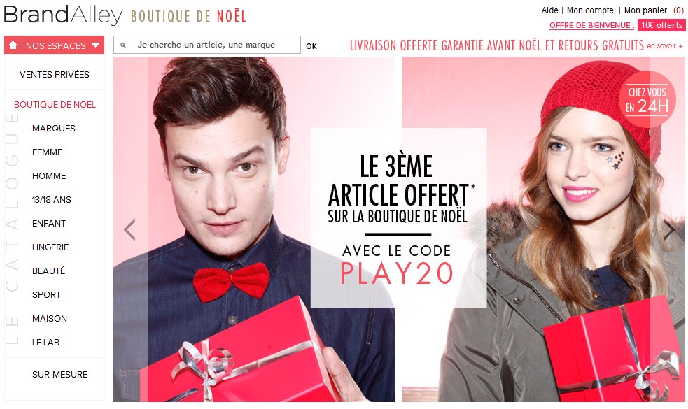Follow the en savoir + link
Image resolution: width=688 pixels, height=409 pixels.
(665, 45)
